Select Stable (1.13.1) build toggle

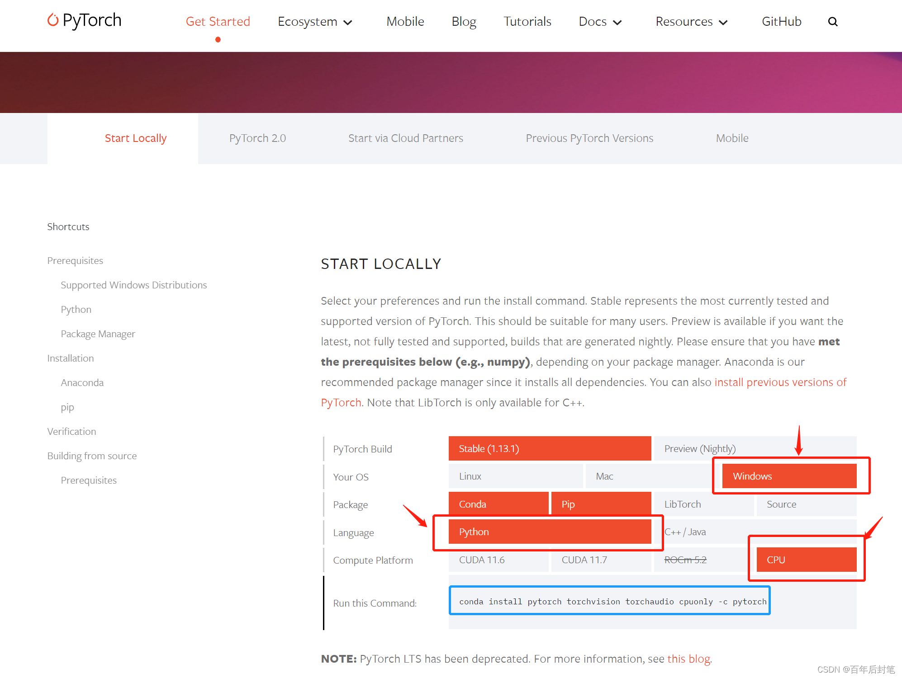(x=548, y=448)
